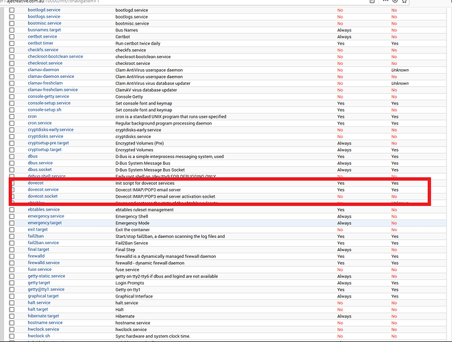Click 'Graphical Interface' description
452x342 pixels.
coord(134,297)
